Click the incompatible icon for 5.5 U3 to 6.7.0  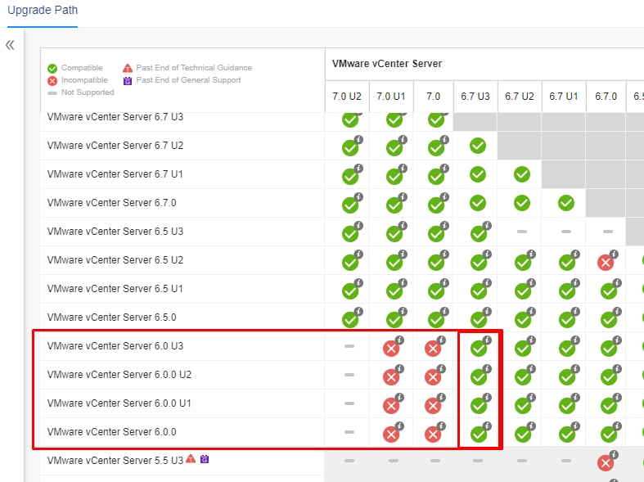coord(606,463)
